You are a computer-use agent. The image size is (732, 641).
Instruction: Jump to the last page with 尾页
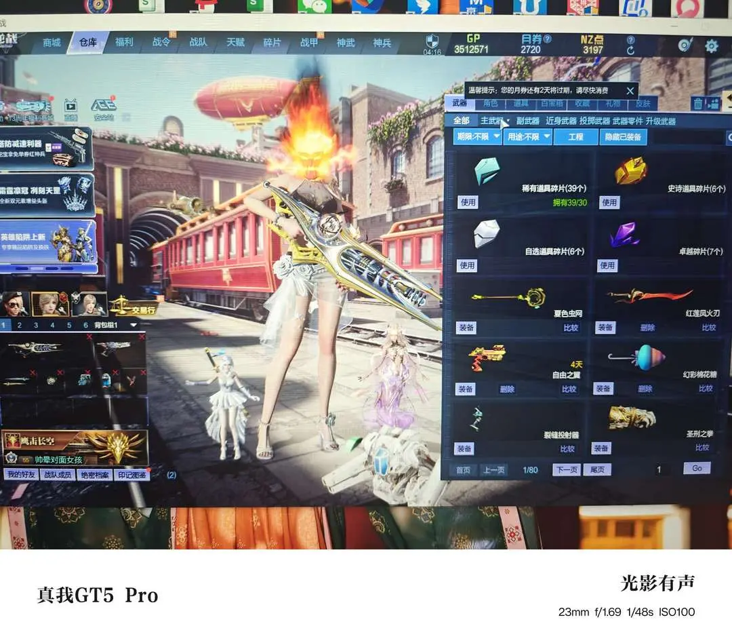(597, 469)
